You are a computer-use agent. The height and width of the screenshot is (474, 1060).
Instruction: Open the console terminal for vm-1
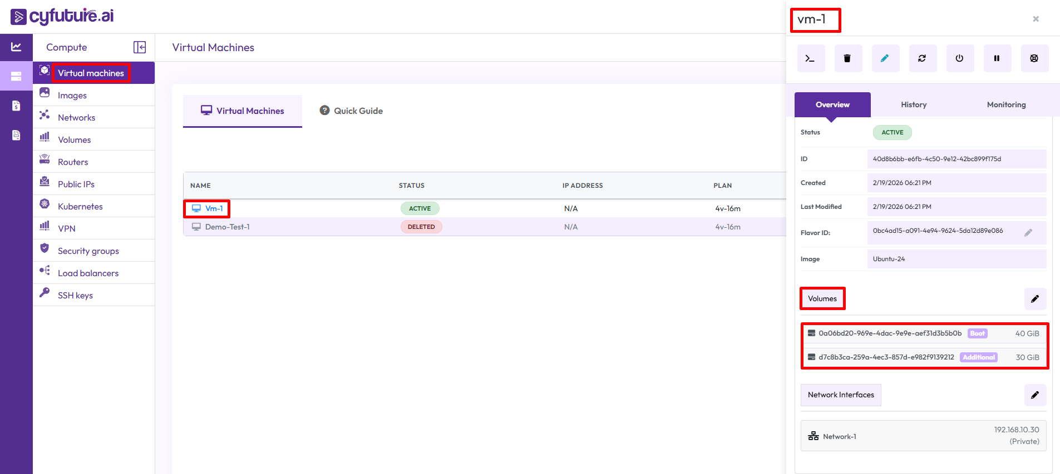pyautogui.click(x=810, y=58)
